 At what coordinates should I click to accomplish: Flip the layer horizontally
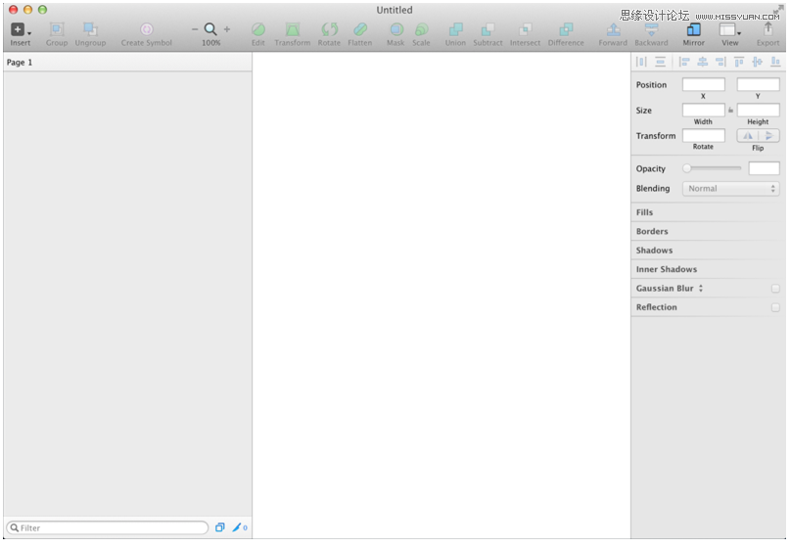tap(748, 135)
